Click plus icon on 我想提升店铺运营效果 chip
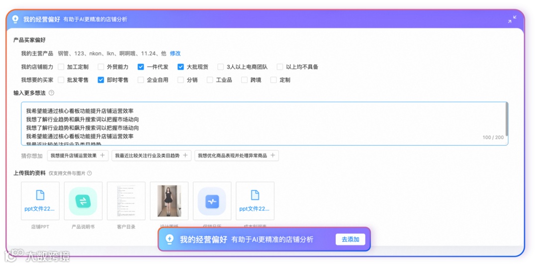 (x=102, y=156)
